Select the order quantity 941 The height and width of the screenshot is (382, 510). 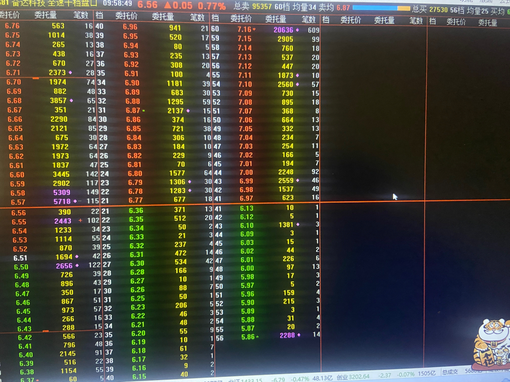(175, 28)
